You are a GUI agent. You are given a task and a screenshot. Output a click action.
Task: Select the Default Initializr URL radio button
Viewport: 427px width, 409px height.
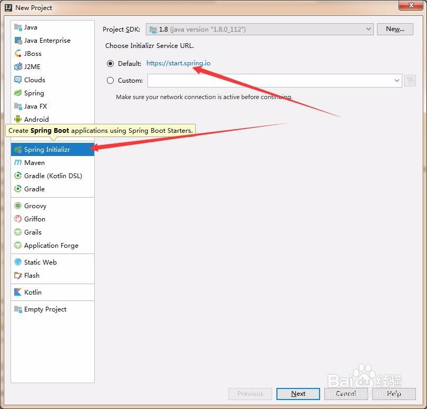[x=110, y=64]
